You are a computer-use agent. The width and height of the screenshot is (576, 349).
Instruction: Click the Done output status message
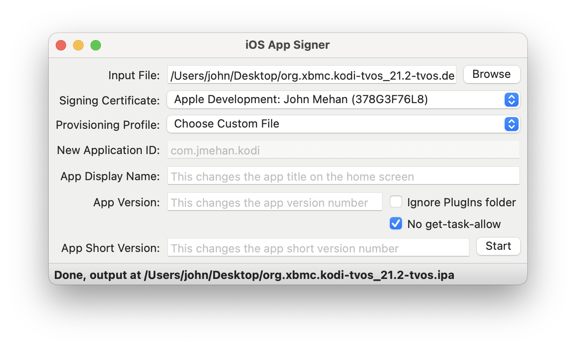point(254,275)
